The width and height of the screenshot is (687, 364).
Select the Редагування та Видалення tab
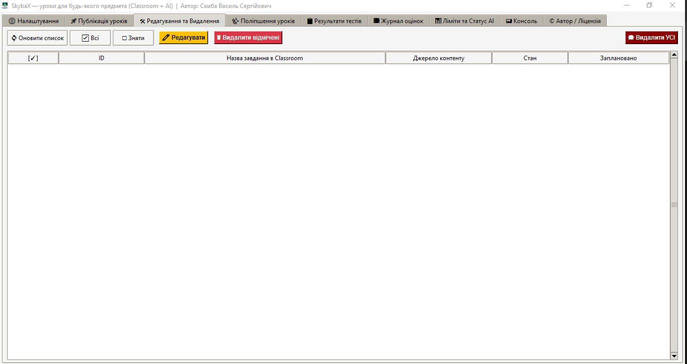point(180,21)
